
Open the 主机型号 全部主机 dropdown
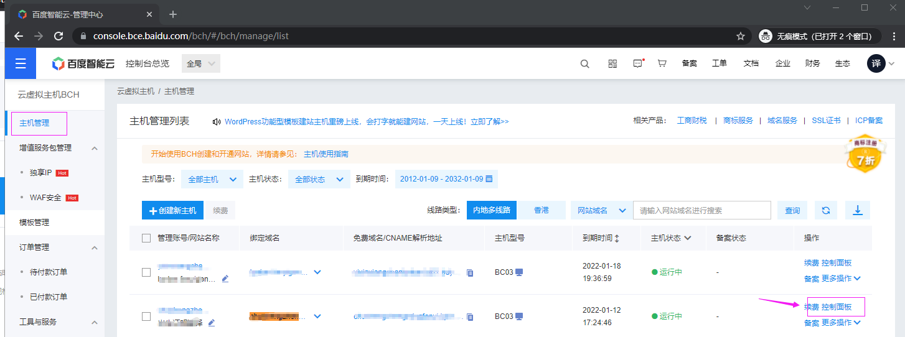211,179
